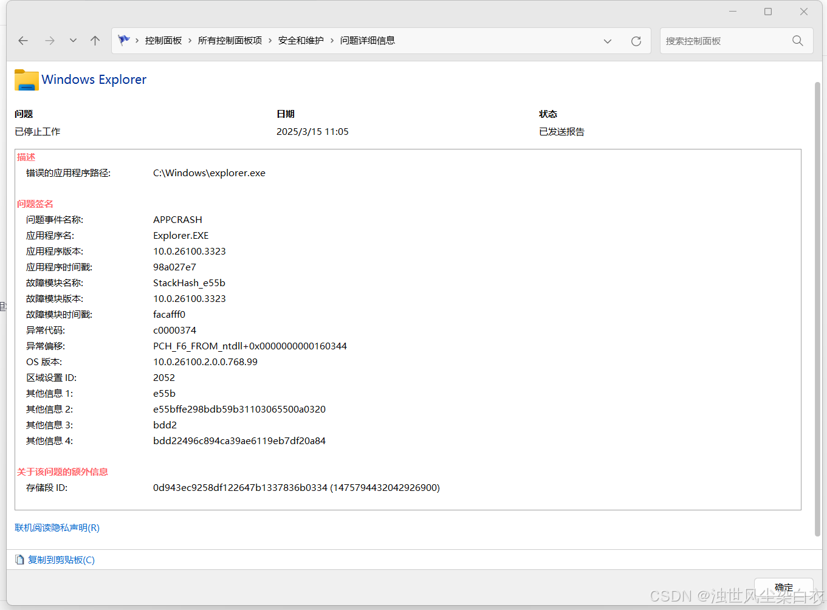Select locale ID 2052

tap(164, 378)
